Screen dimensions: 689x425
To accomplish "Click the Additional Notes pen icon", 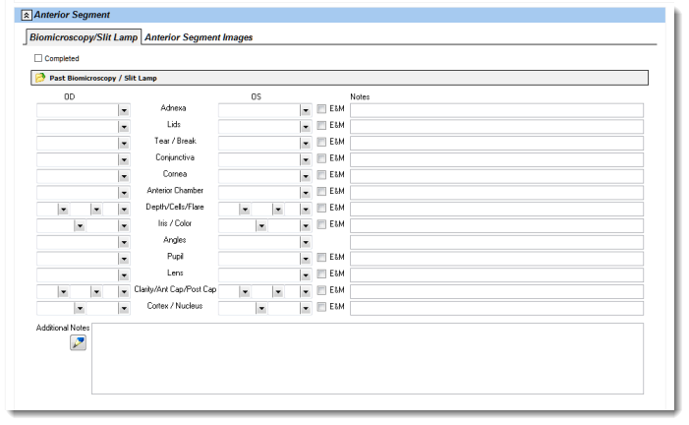I will pyautogui.click(x=79, y=342).
